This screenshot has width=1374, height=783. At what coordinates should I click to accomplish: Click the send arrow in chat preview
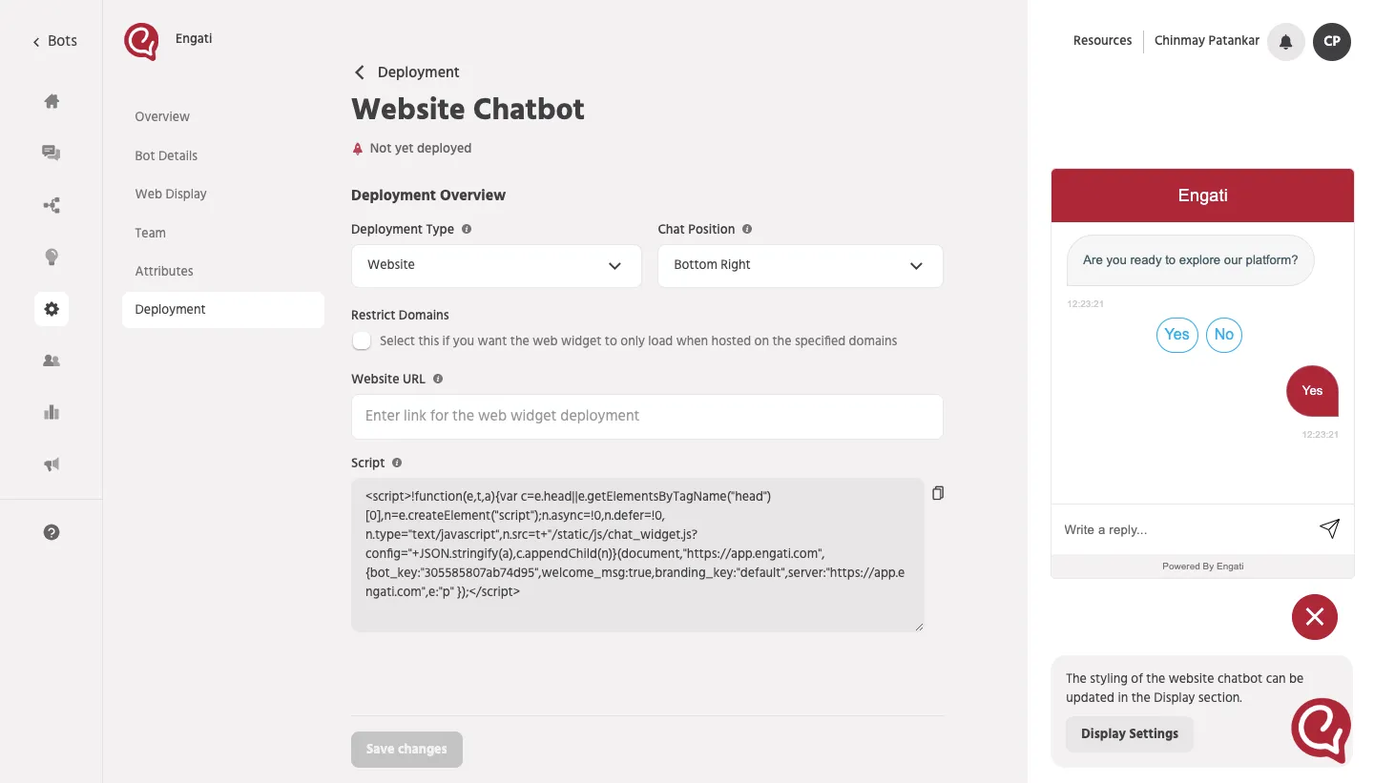[x=1329, y=528]
